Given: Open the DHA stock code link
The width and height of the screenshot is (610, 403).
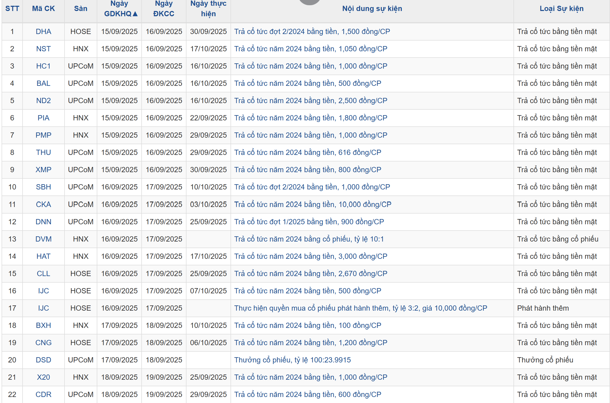Looking at the screenshot, I should [43, 31].
